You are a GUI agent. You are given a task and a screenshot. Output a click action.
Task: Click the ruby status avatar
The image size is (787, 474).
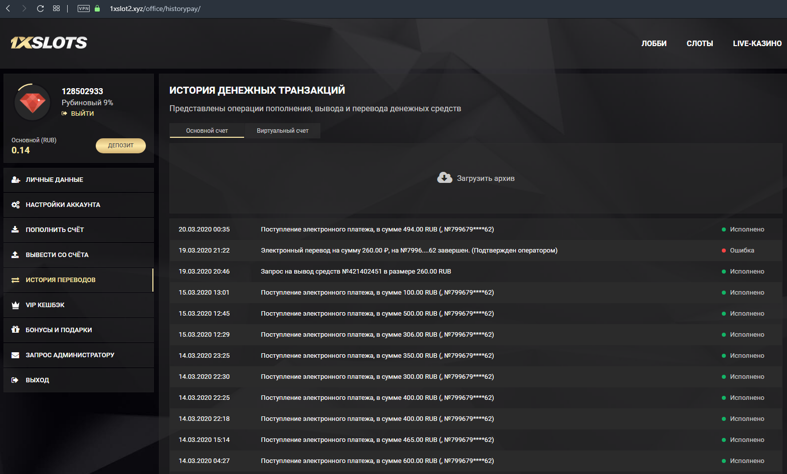coord(33,102)
